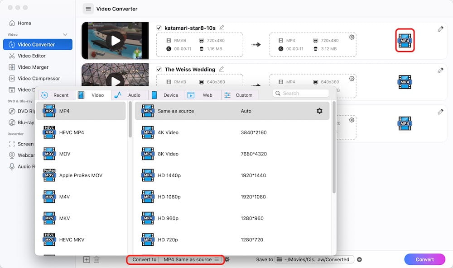Screen dimensions: 453x268
Task: Select HEVC MKV format
Action: [81, 240]
